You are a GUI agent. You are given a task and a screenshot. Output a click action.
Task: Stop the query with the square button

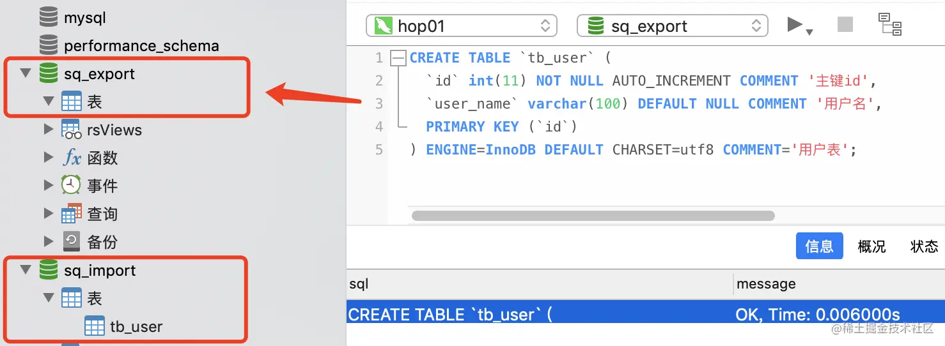(845, 25)
